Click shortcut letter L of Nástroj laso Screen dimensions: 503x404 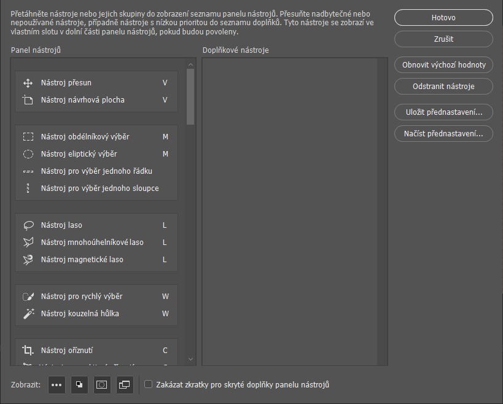pyautogui.click(x=165, y=225)
